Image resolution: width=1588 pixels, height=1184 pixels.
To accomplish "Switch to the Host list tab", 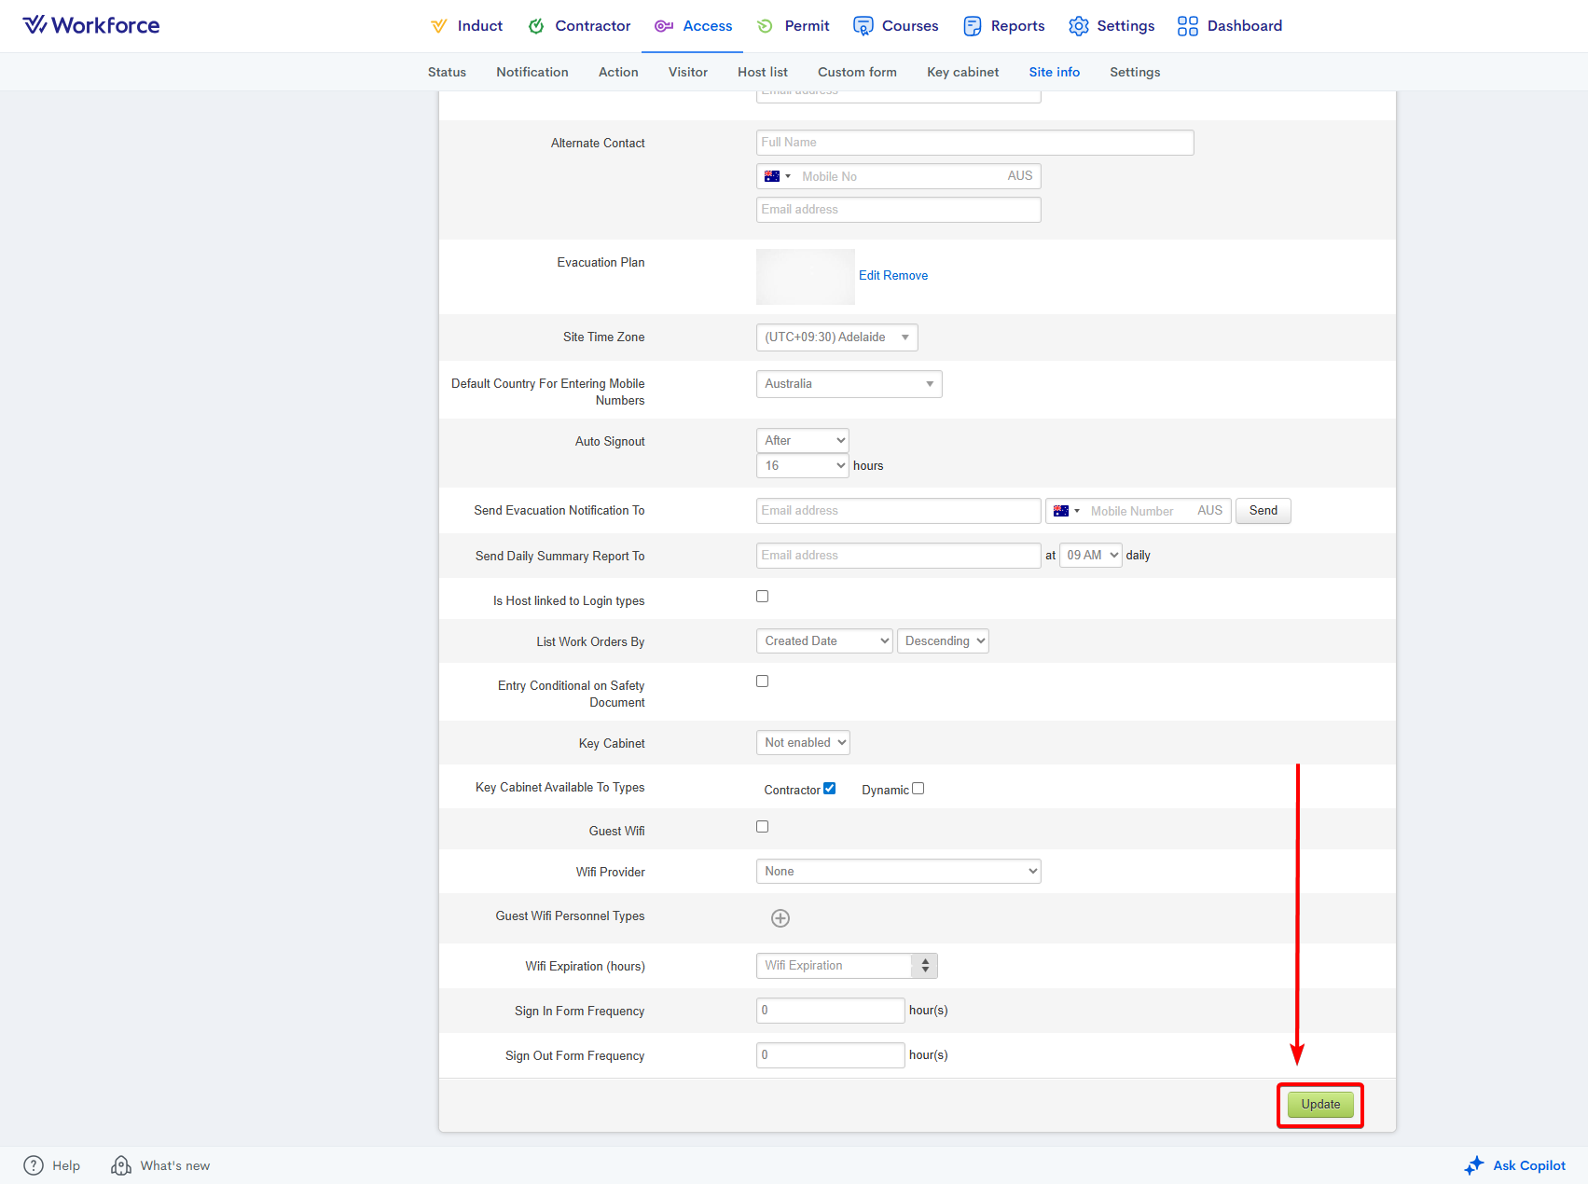I will coord(762,72).
